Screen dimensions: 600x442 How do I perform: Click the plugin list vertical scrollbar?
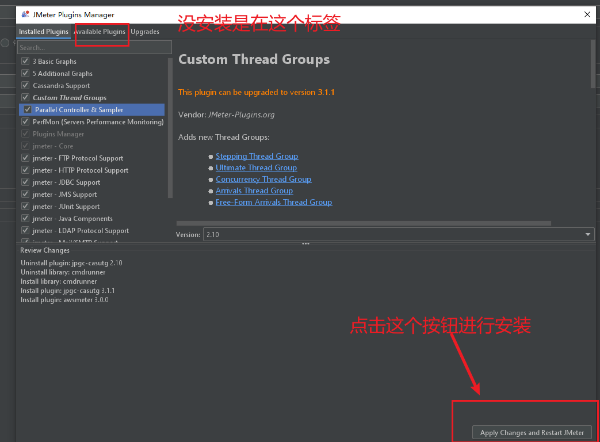[170, 128]
